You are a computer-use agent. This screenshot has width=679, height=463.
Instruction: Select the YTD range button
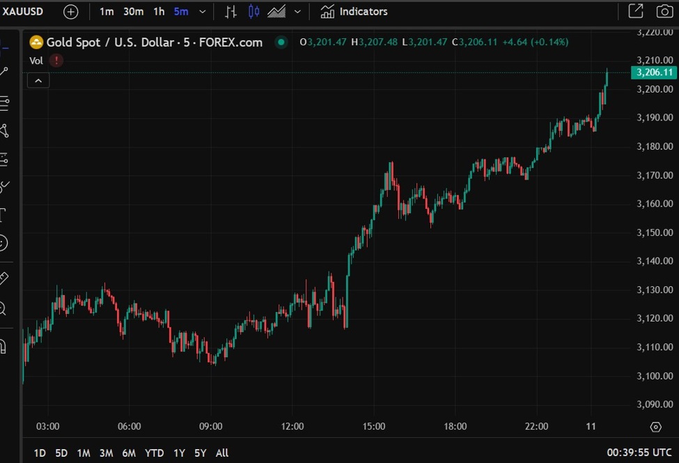[153, 453]
